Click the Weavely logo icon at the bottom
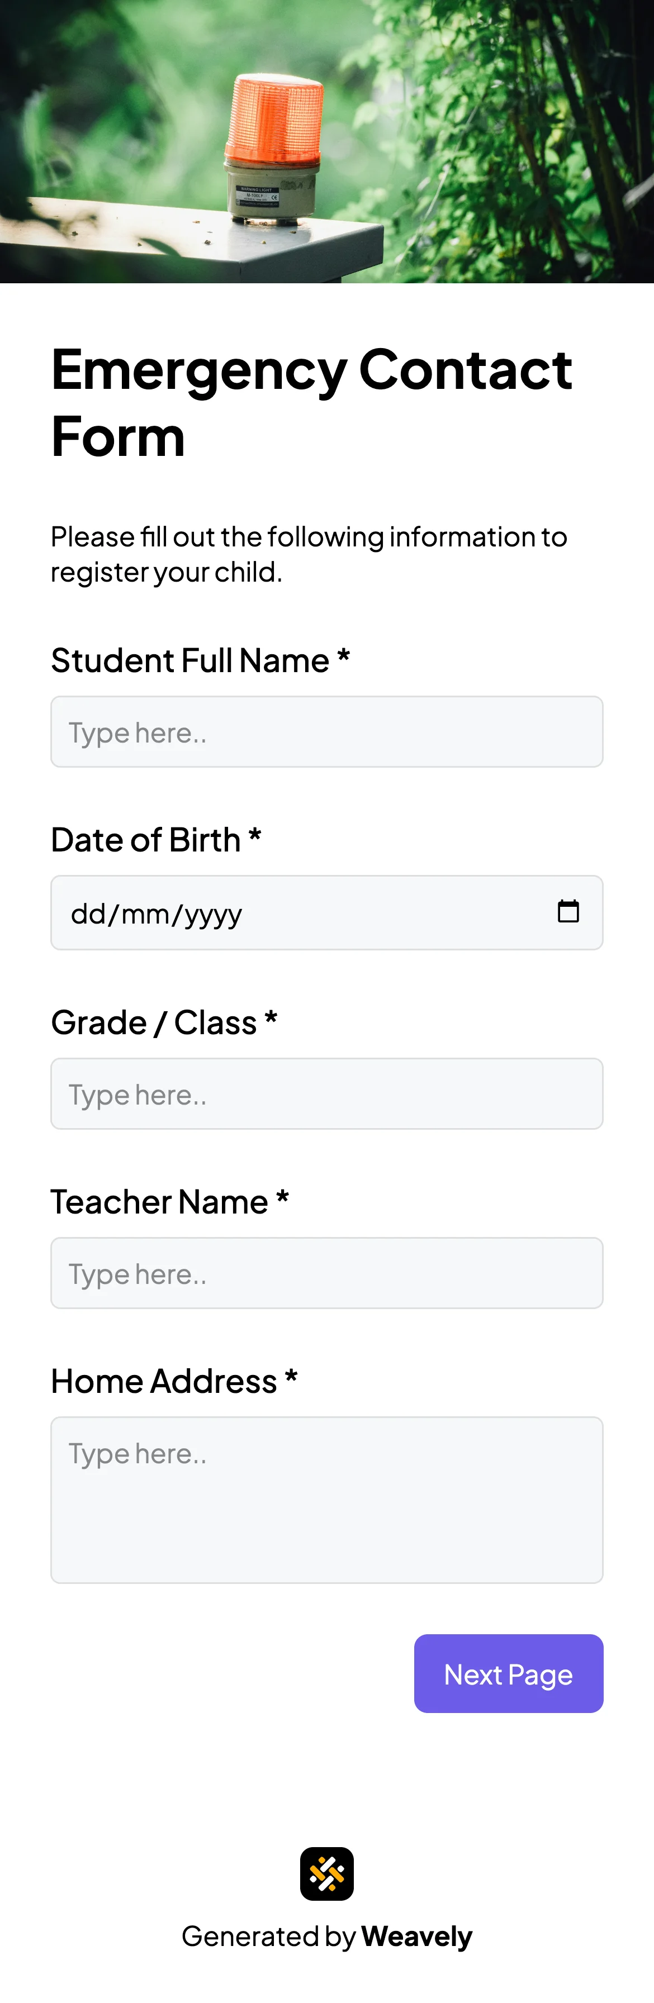Image resolution: width=654 pixels, height=2003 pixels. point(326,1872)
